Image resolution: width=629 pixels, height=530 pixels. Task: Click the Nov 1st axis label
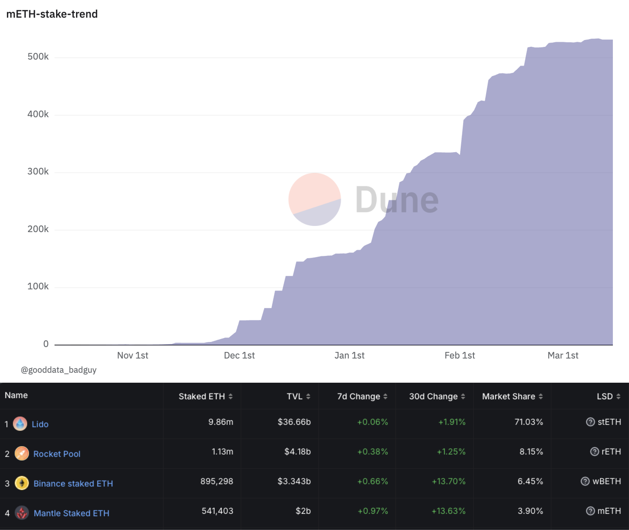pos(132,356)
